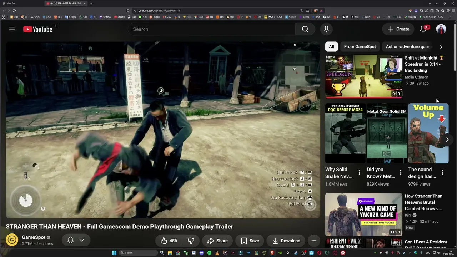Open the "Metal Gear Solid SM" short thumbnail
The height and width of the screenshot is (257, 457).
[387, 133]
